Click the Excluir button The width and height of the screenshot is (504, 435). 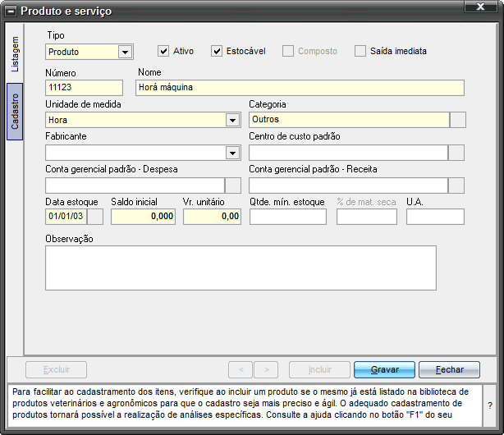pos(57,369)
